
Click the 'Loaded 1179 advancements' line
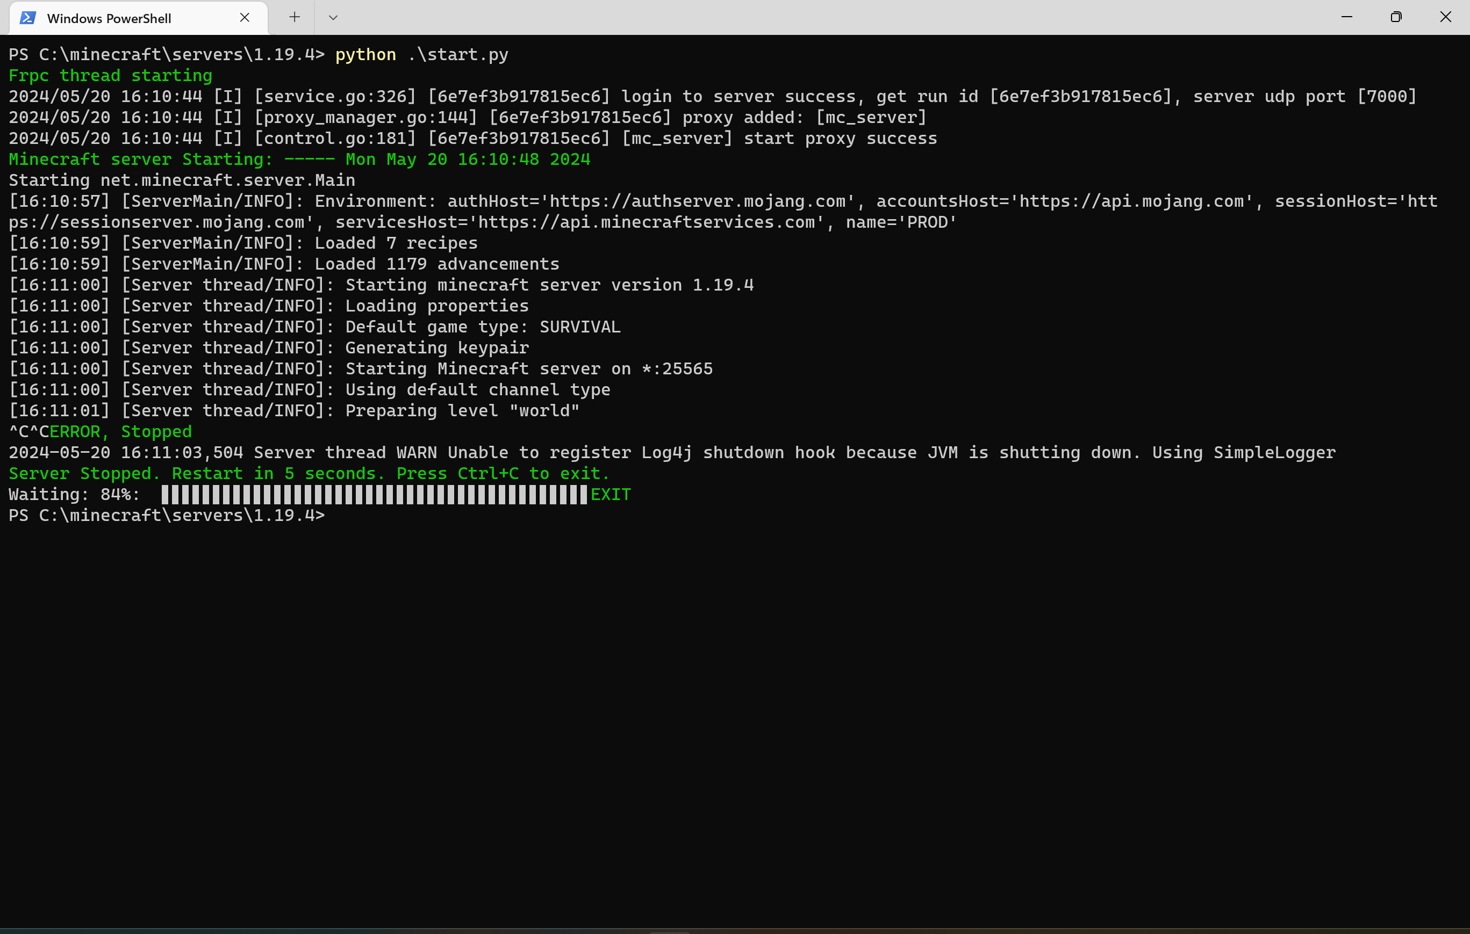[284, 264]
